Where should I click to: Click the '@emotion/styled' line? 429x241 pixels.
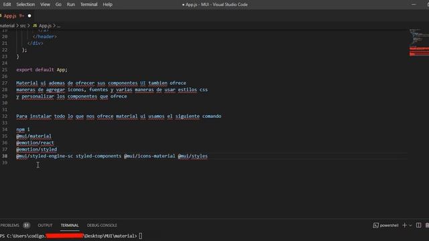click(36, 149)
